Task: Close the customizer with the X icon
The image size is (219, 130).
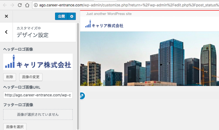Action: pyautogui.click(x=6, y=16)
